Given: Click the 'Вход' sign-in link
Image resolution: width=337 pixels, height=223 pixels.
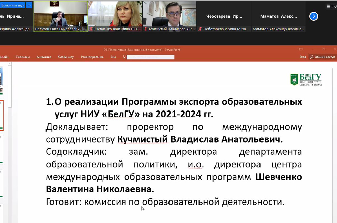Looking at the screenshot, I should coord(303,57).
